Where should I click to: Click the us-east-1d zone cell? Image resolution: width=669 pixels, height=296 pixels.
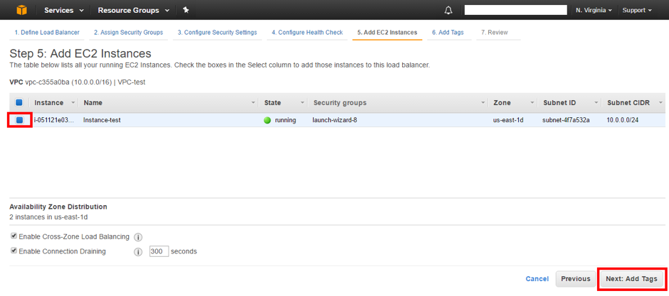(508, 121)
